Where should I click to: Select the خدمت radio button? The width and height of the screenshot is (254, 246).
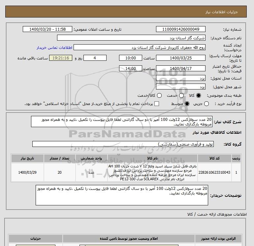[181, 95]
